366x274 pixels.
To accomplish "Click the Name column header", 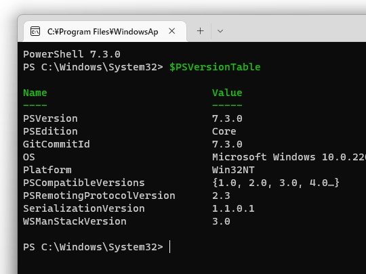I will (35, 93).
